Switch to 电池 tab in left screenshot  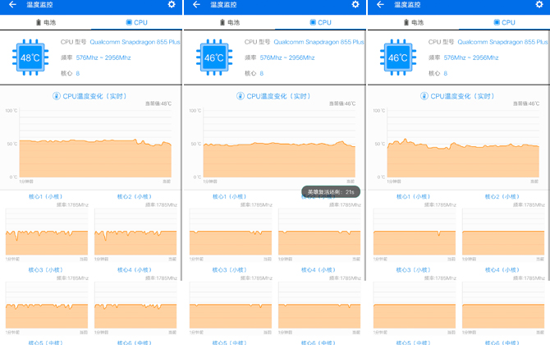(x=46, y=22)
